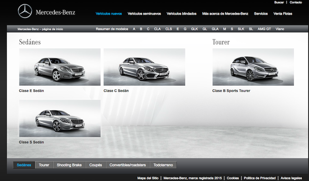
Task: Open Más acerca de Mercedes-Benz
Action: [225, 14]
